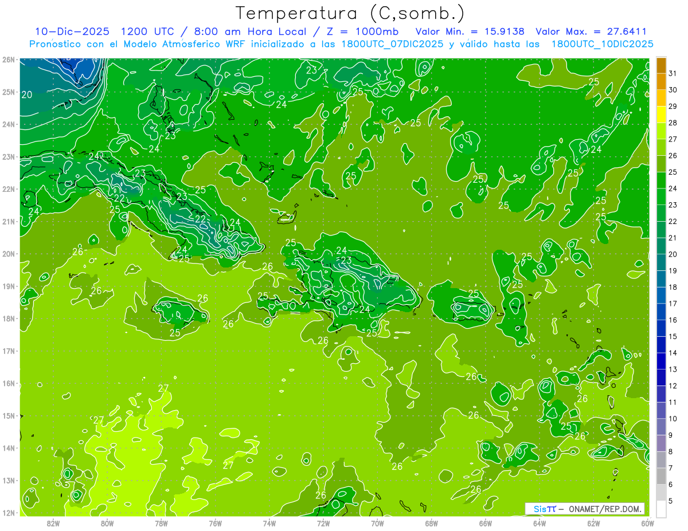The height and width of the screenshot is (531, 688).
Task: Click the legend tick label '18'
Action: pyautogui.click(x=674, y=288)
